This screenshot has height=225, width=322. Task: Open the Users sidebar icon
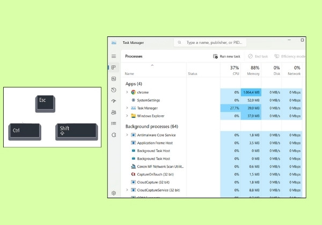click(x=114, y=112)
